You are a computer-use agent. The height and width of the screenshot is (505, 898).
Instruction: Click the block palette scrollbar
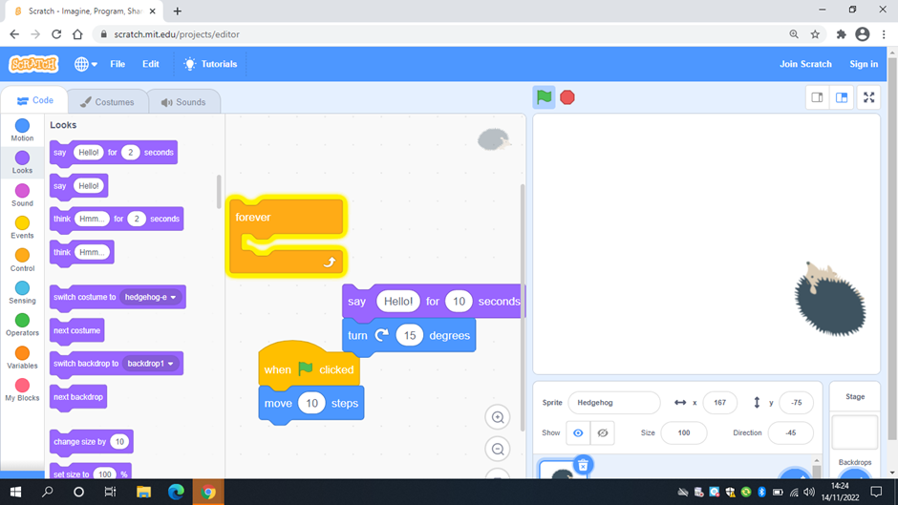(x=219, y=192)
